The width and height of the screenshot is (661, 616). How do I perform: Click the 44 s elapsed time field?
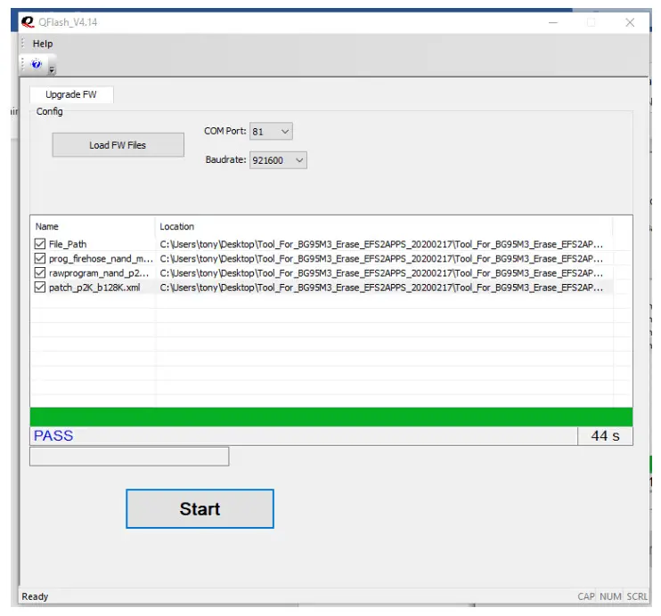pyautogui.click(x=605, y=435)
